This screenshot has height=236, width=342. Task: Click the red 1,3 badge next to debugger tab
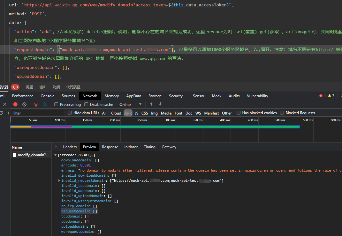coord(15,87)
